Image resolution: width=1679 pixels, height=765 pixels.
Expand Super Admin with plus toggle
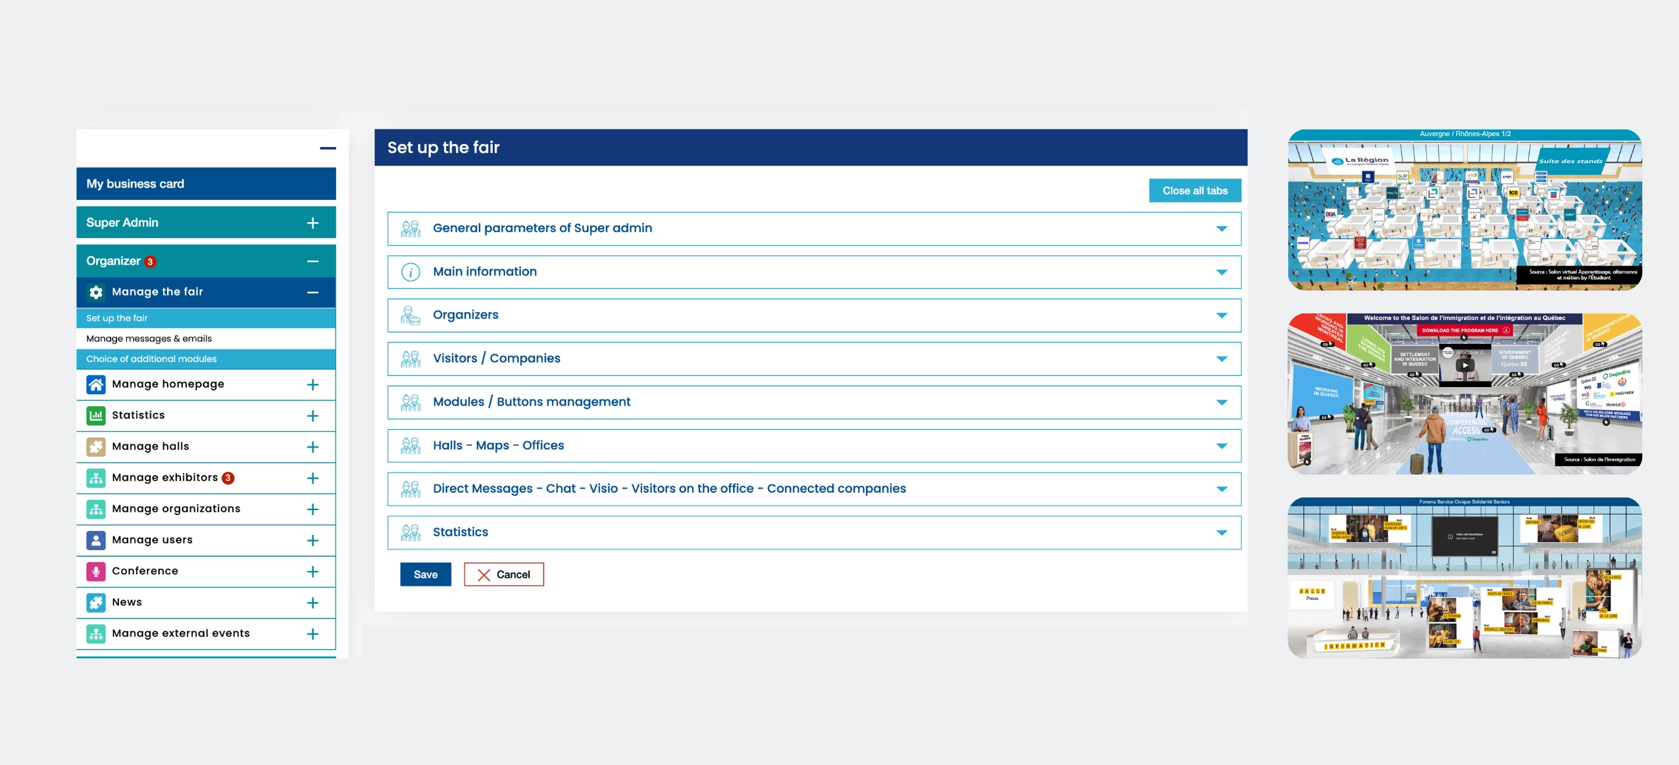(x=313, y=223)
